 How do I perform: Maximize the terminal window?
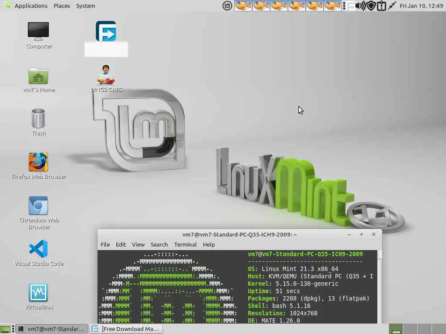361,234
